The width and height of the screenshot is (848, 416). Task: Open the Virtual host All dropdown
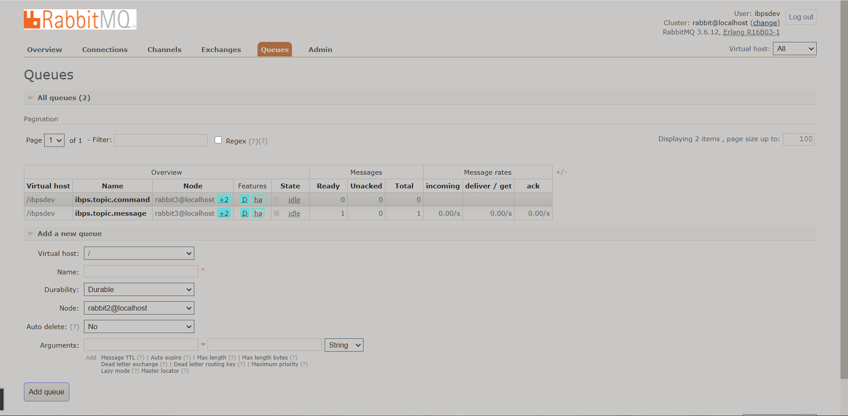coord(794,49)
